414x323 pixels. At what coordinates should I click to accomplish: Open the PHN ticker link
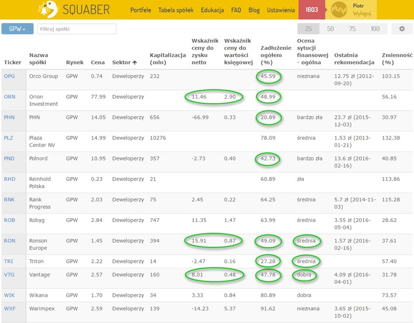(x=9, y=117)
